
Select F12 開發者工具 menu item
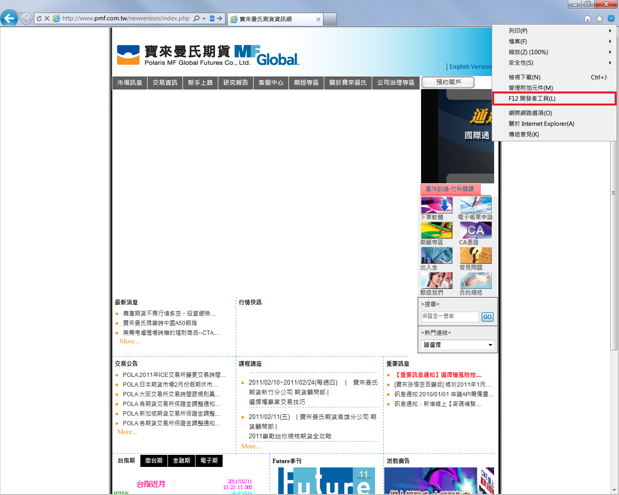click(x=554, y=98)
